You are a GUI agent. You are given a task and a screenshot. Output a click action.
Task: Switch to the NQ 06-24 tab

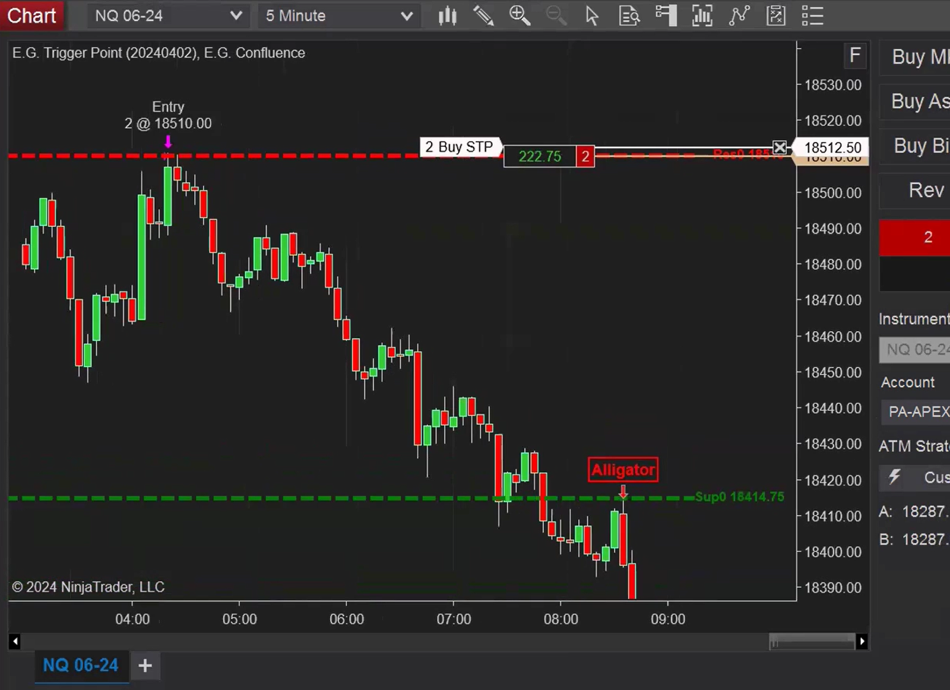(x=81, y=665)
